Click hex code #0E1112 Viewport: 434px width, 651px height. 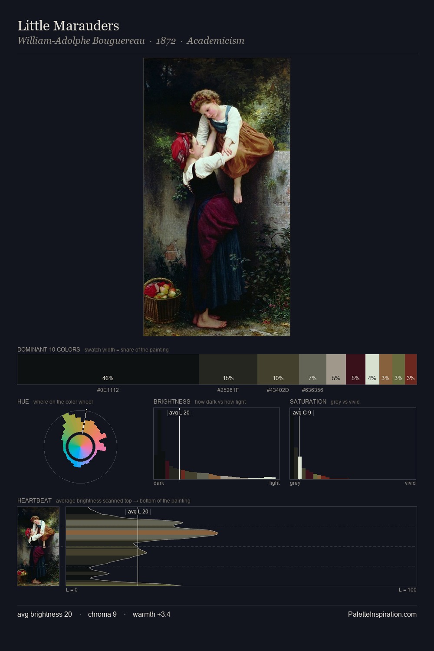108,390
